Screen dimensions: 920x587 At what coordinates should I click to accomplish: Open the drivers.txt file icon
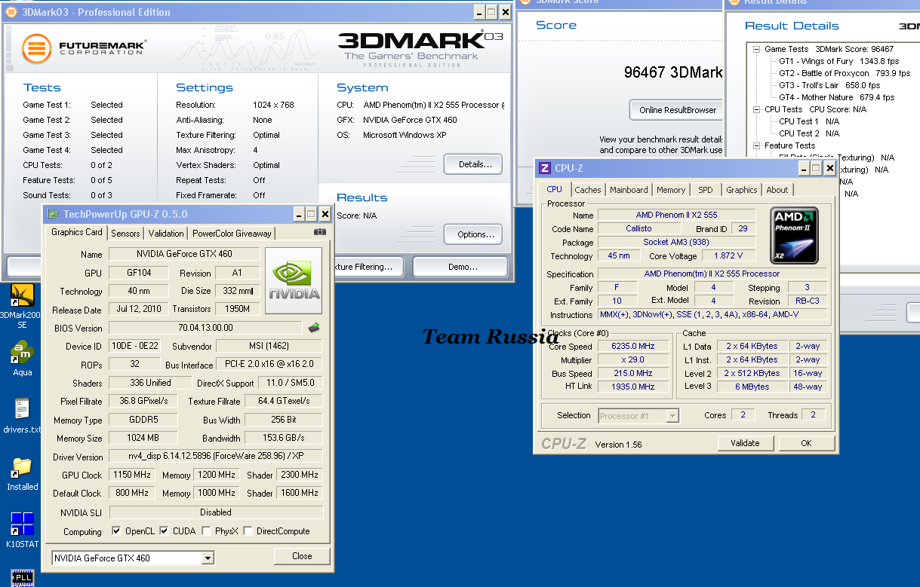tap(22, 410)
